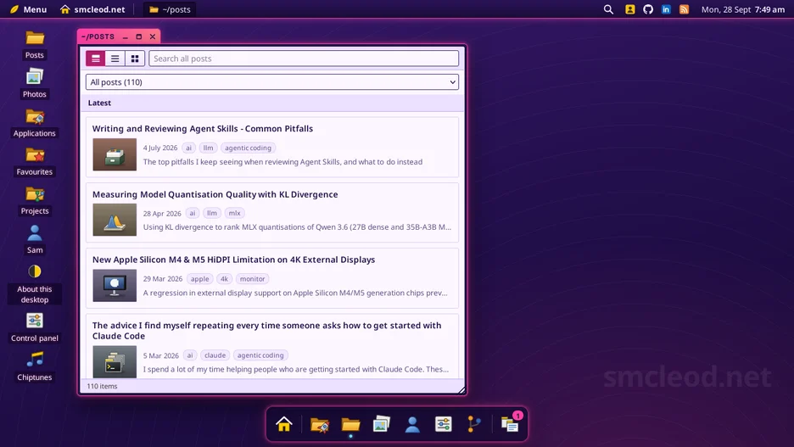Screen dimensions: 794x447
Task: Open the Posts desktop folder icon
Action: [x=35, y=45]
